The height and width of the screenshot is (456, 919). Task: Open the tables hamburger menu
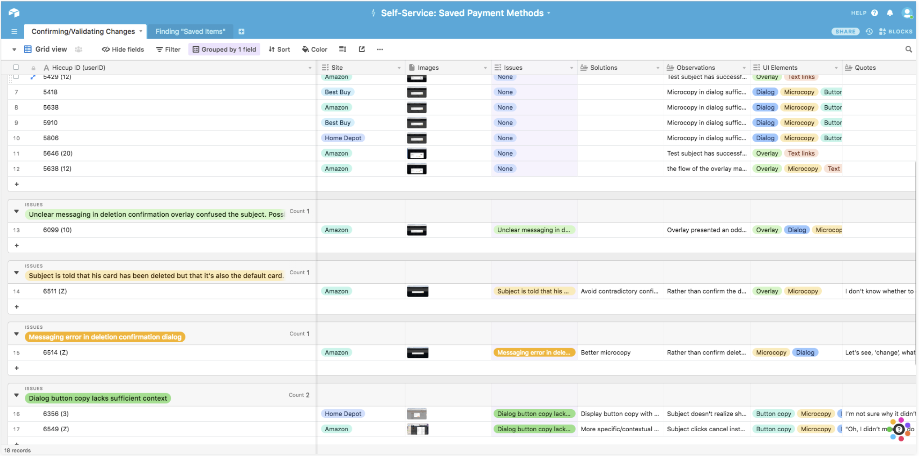pos(14,31)
